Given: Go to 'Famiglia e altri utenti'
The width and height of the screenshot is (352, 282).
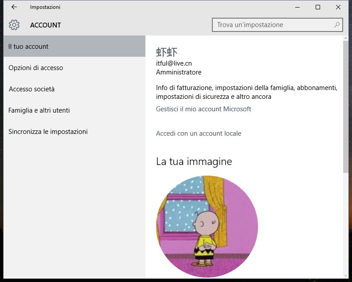Looking at the screenshot, I should coord(39,110).
